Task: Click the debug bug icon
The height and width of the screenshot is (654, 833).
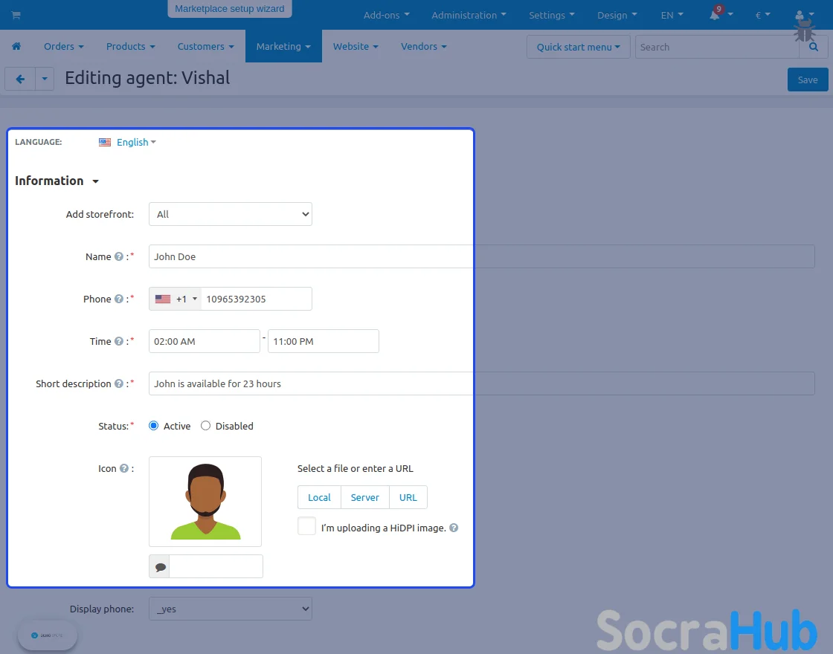Action: pos(804,30)
